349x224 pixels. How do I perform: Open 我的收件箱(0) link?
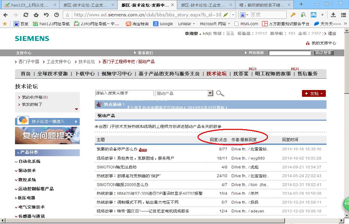pos(35,97)
